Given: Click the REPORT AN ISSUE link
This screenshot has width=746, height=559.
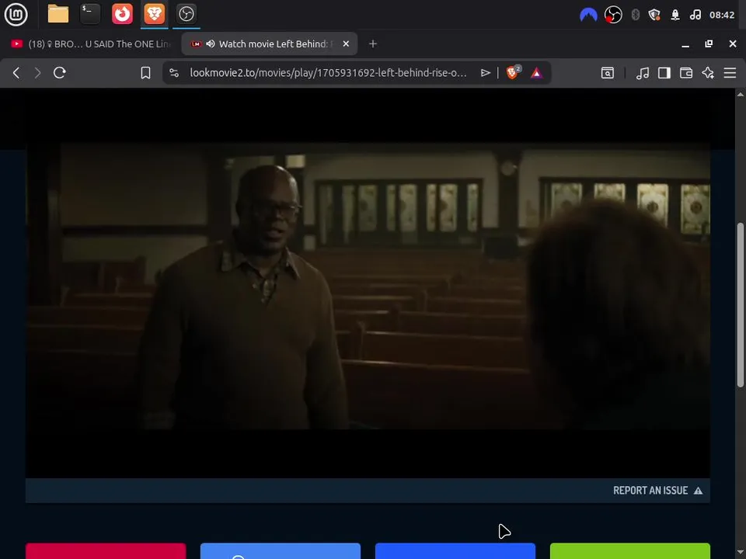Looking at the screenshot, I should pos(657,491).
